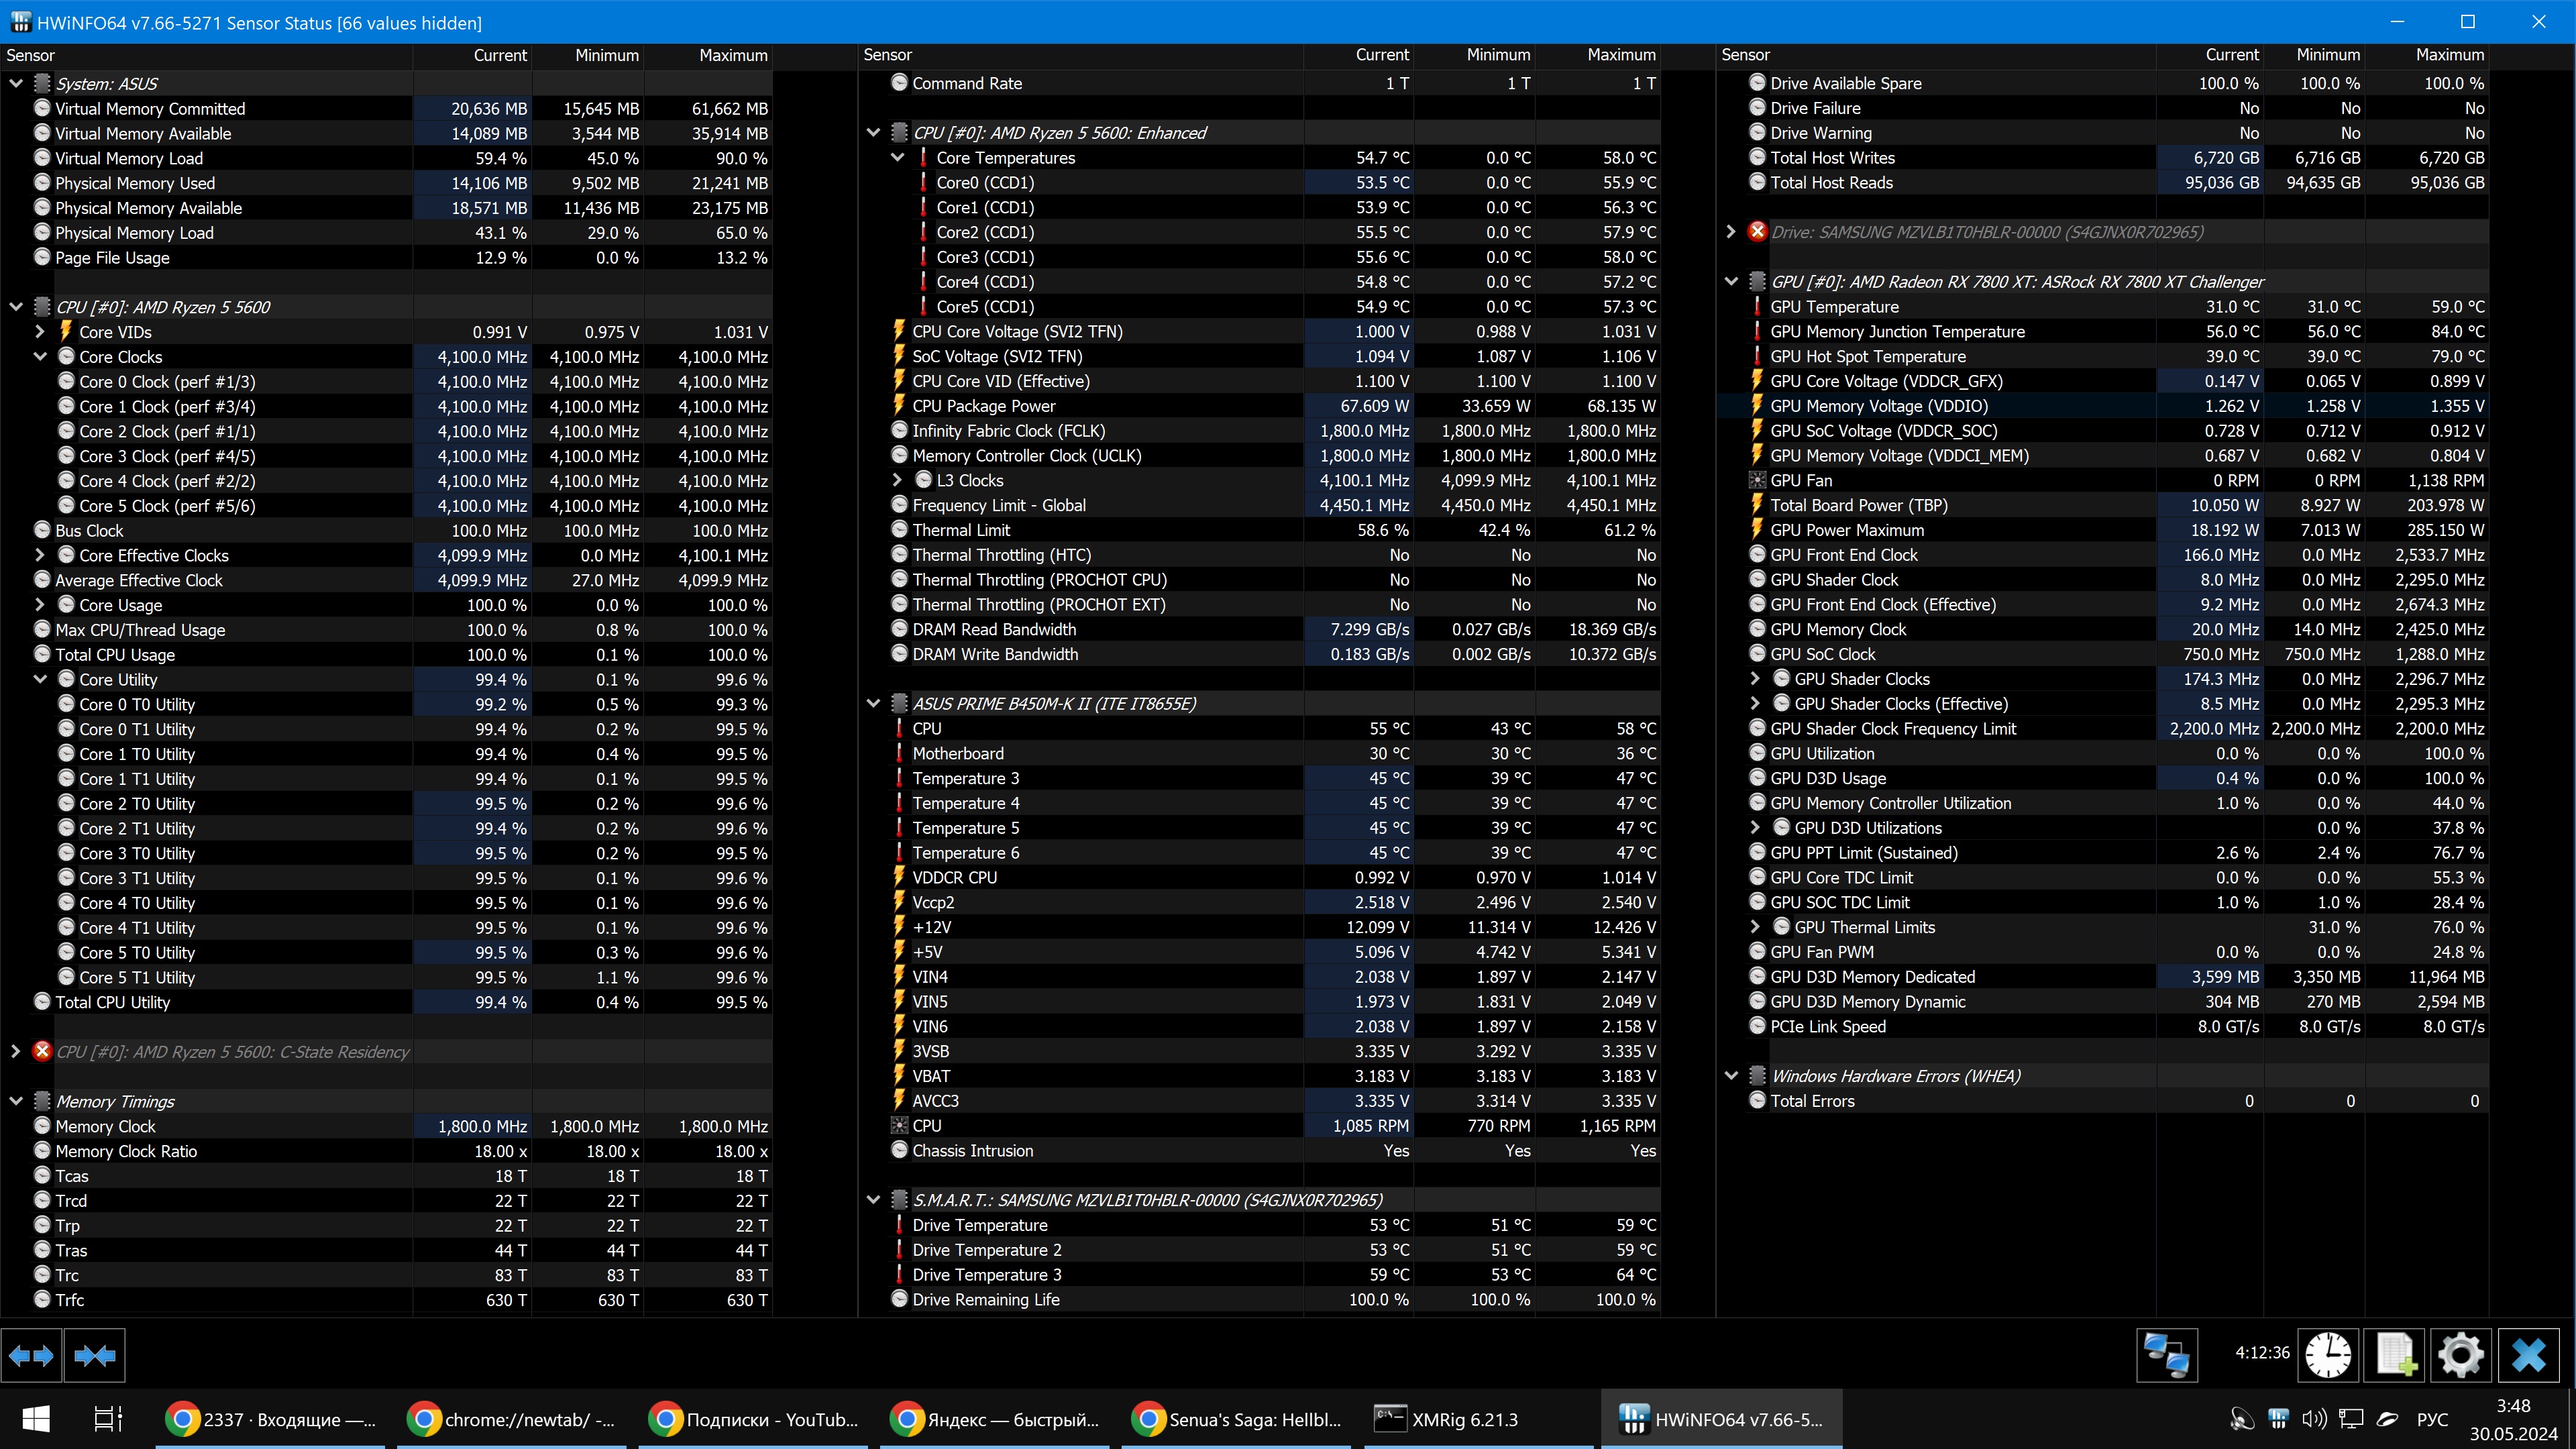2576x1449 pixels.
Task: Collapse the Windows Hardware Errors group
Action: click(x=1731, y=1076)
